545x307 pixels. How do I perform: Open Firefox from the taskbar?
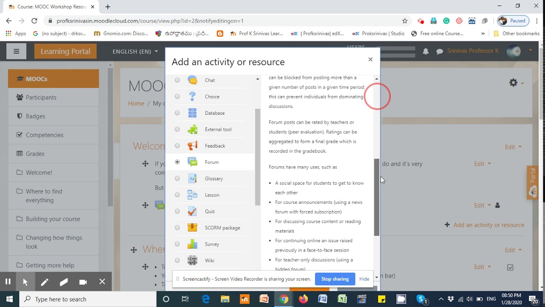point(303,299)
